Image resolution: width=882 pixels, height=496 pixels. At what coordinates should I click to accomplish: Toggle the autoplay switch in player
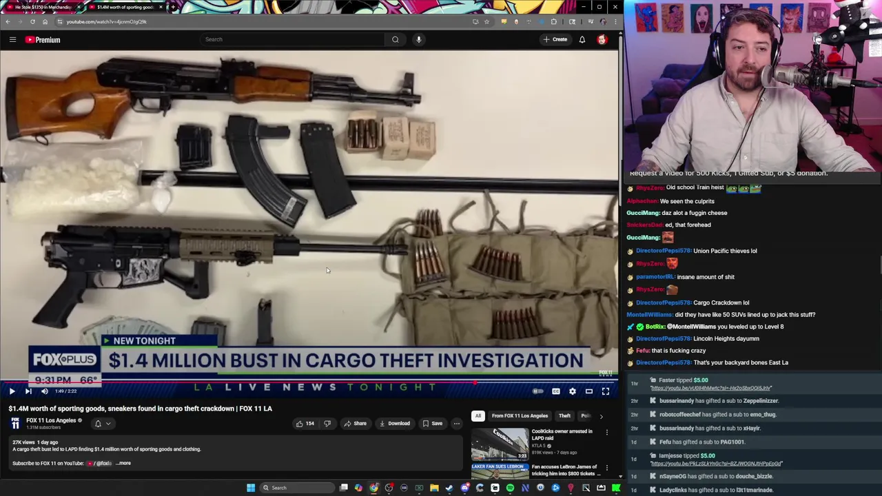coord(538,391)
